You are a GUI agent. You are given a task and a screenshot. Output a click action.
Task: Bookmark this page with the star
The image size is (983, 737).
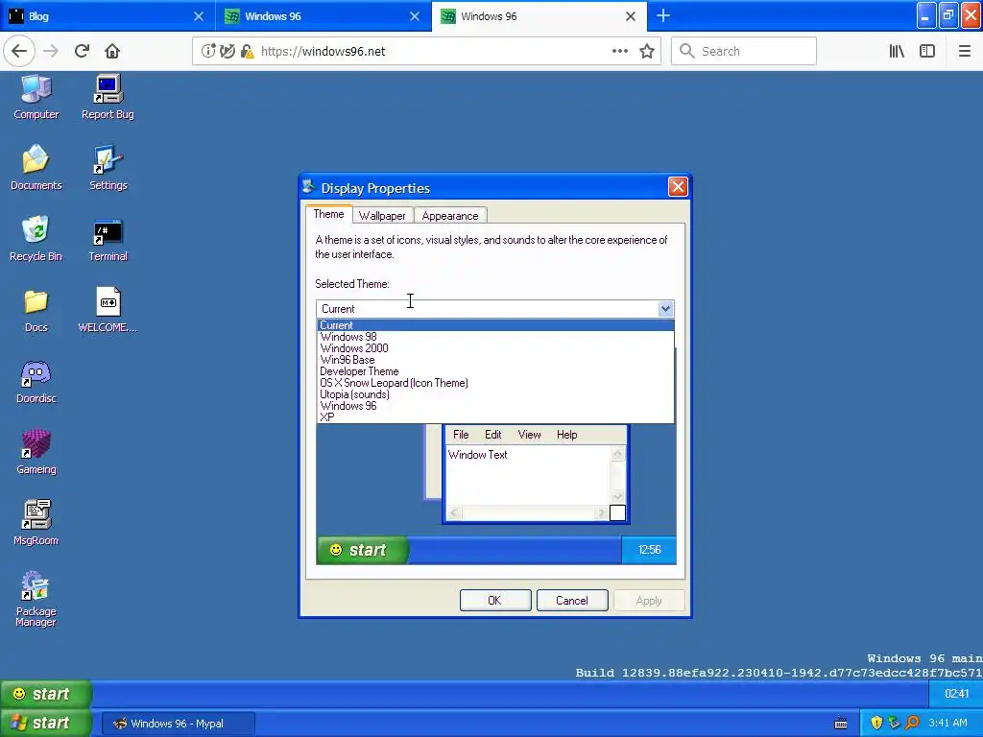[647, 51]
